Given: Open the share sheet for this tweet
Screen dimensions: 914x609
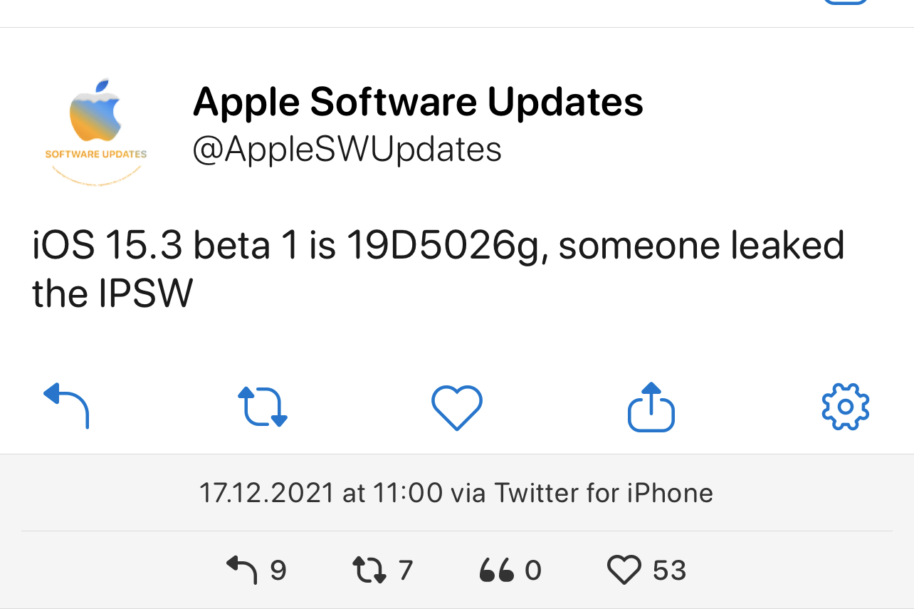Looking at the screenshot, I should [x=651, y=407].
